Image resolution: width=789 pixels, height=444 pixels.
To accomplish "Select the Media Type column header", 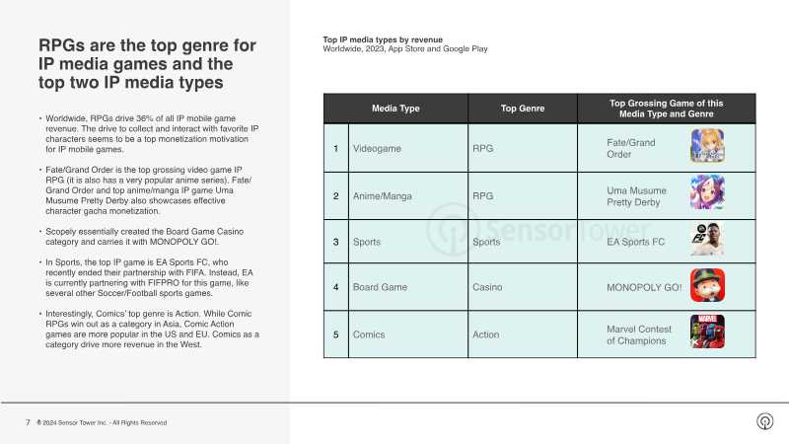I will (395, 109).
